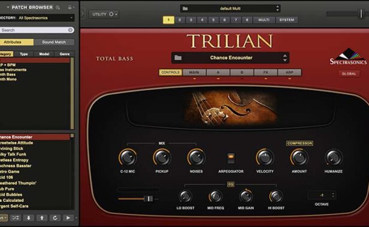Image resolution: width=369 pixels, height=227 pixels.
Task: Toggle the COMPRESSOR enable button
Action: click(300, 143)
